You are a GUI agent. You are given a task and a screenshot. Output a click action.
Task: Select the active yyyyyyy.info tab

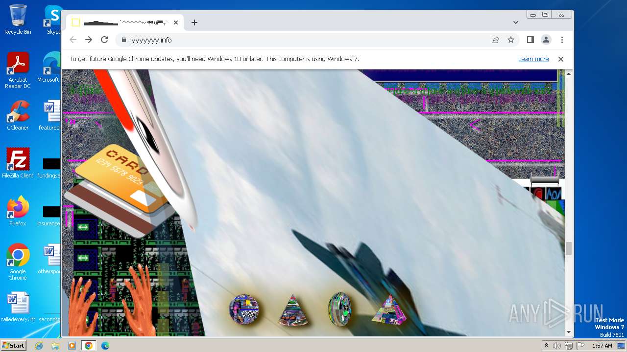[x=125, y=22]
